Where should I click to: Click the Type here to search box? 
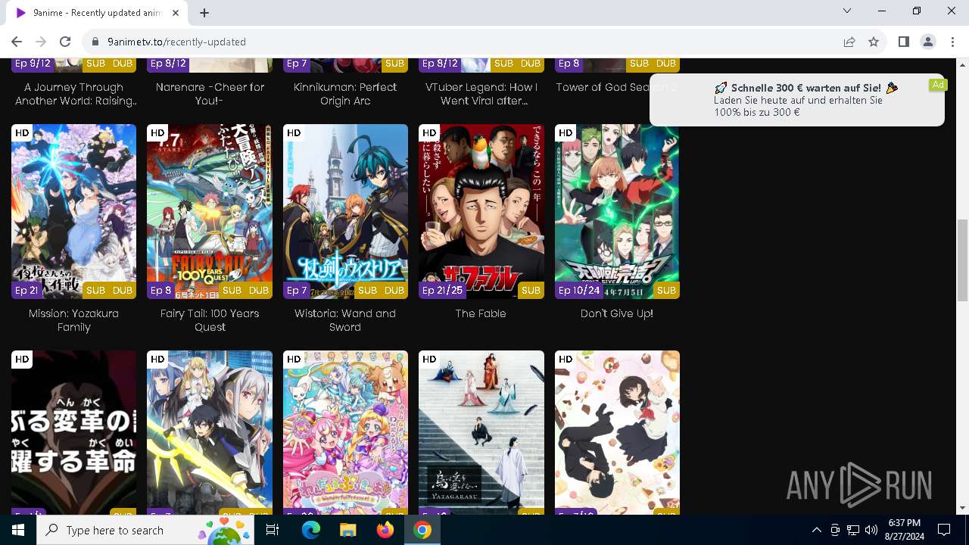point(145,530)
